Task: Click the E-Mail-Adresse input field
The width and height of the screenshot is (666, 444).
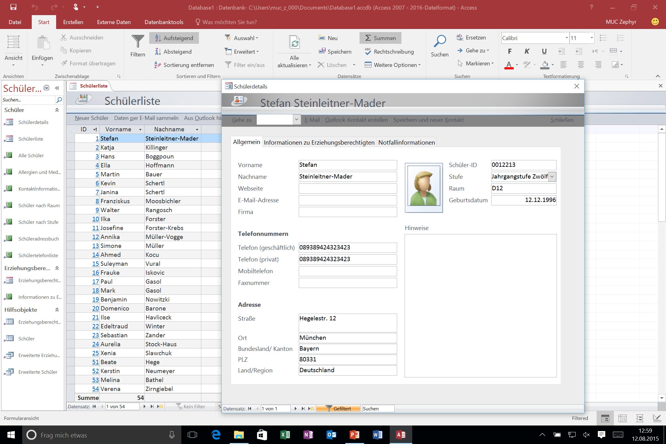Action: [347, 200]
